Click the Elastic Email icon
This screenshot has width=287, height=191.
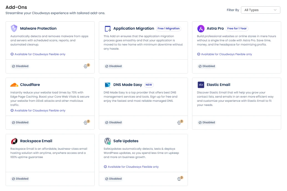[201, 85]
